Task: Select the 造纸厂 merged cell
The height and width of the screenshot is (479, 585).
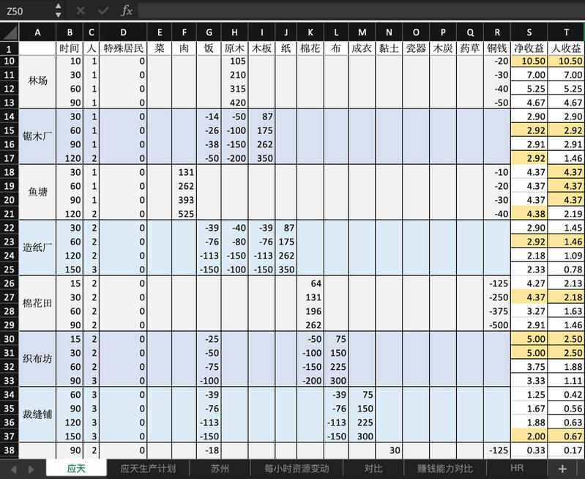Action: [37, 248]
